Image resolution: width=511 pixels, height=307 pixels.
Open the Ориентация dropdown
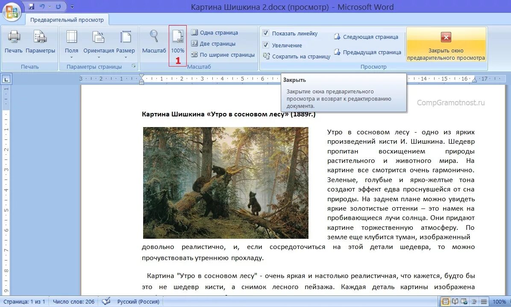[98, 44]
